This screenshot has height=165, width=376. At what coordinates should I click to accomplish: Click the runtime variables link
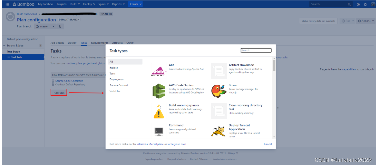click(x=71, y=63)
